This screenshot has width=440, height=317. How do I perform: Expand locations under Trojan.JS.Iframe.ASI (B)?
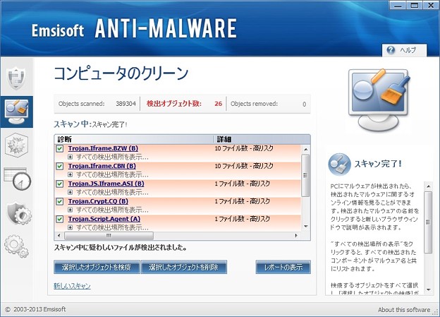click(70, 192)
